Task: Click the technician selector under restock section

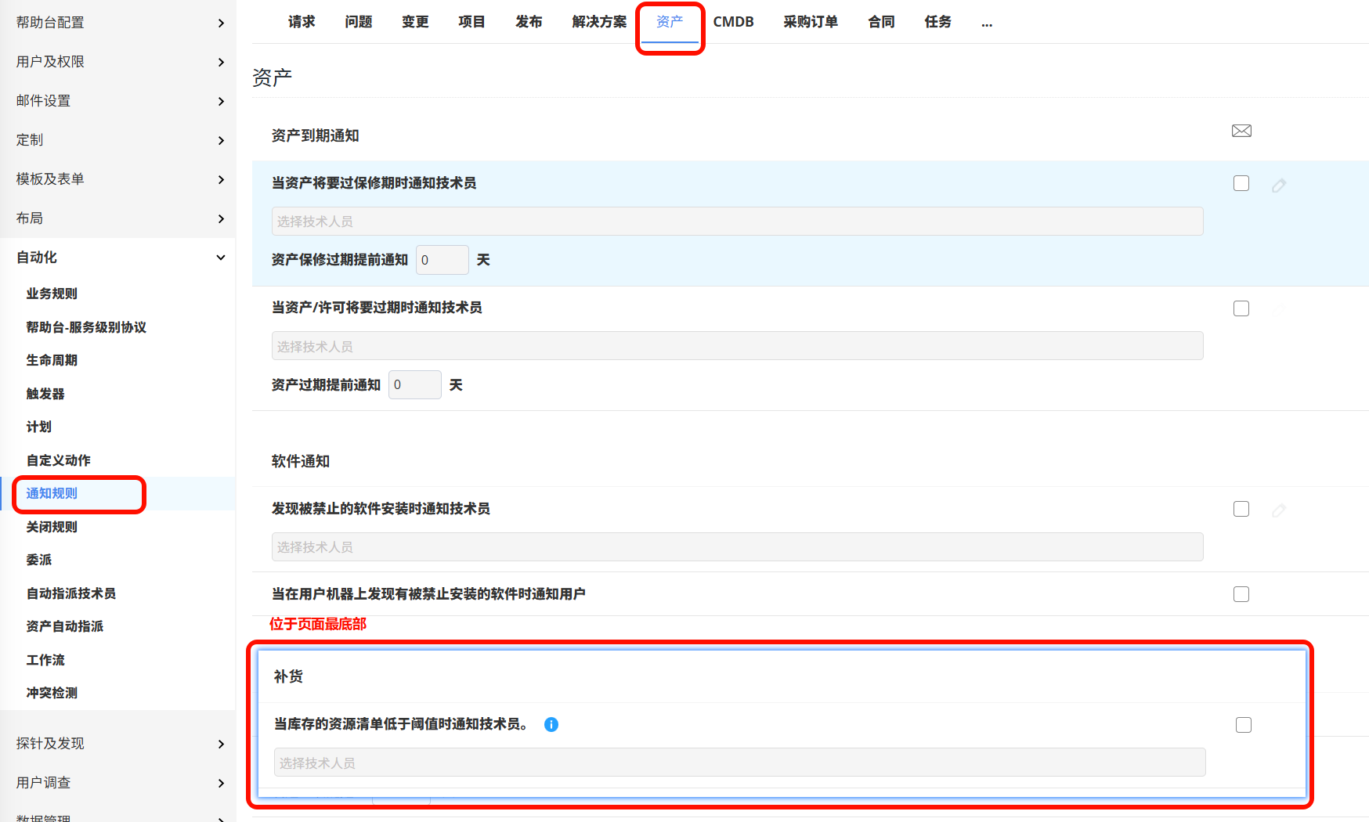Action: click(x=739, y=763)
